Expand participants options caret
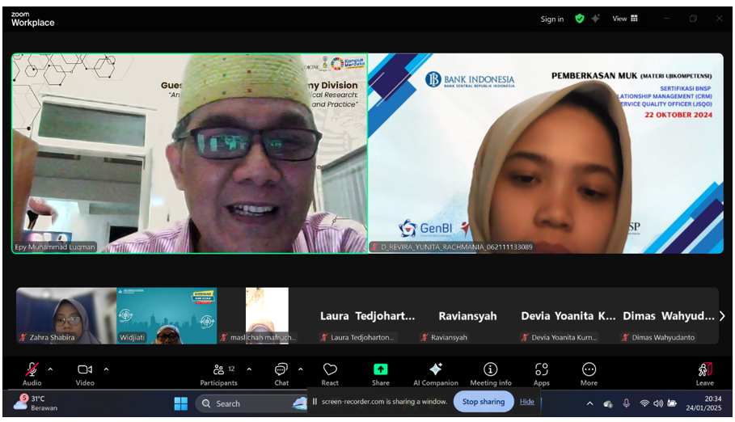This screenshot has width=735, height=422. [249, 369]
